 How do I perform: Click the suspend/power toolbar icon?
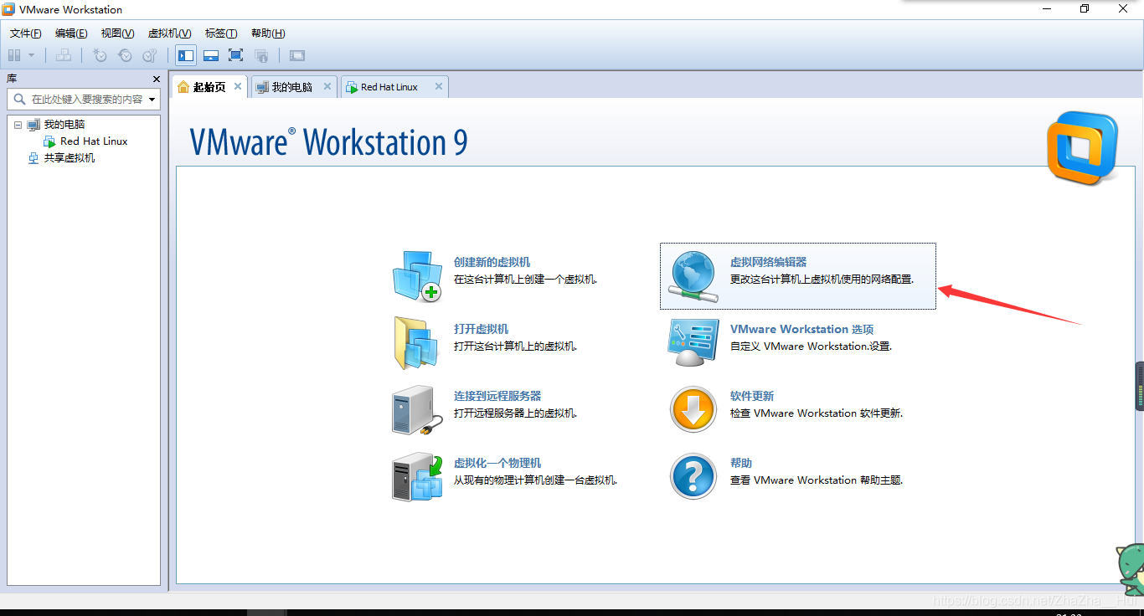point(14,55)
